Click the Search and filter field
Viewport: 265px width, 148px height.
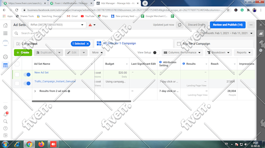[104, 33]
